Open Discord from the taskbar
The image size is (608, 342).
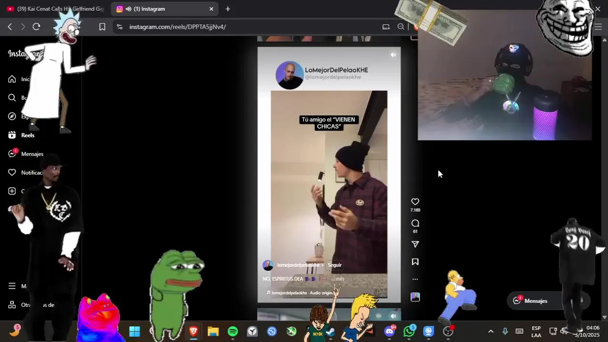coord(390,331)
